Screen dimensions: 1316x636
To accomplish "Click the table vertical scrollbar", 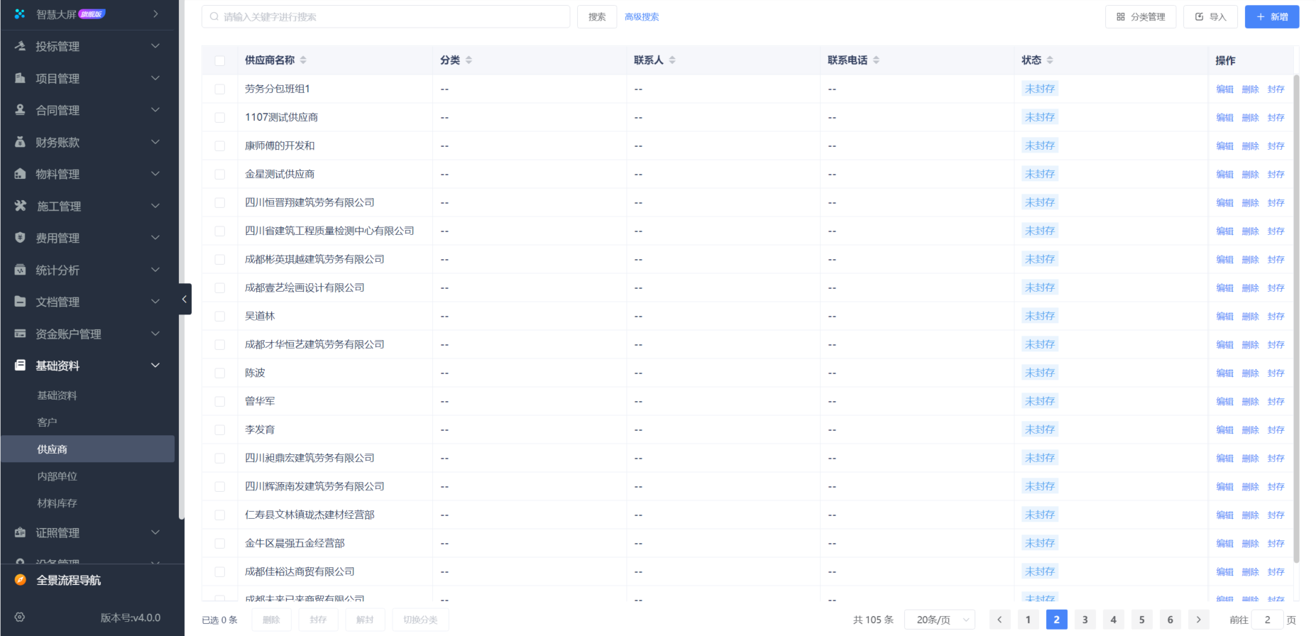I will click(1296, 319).
